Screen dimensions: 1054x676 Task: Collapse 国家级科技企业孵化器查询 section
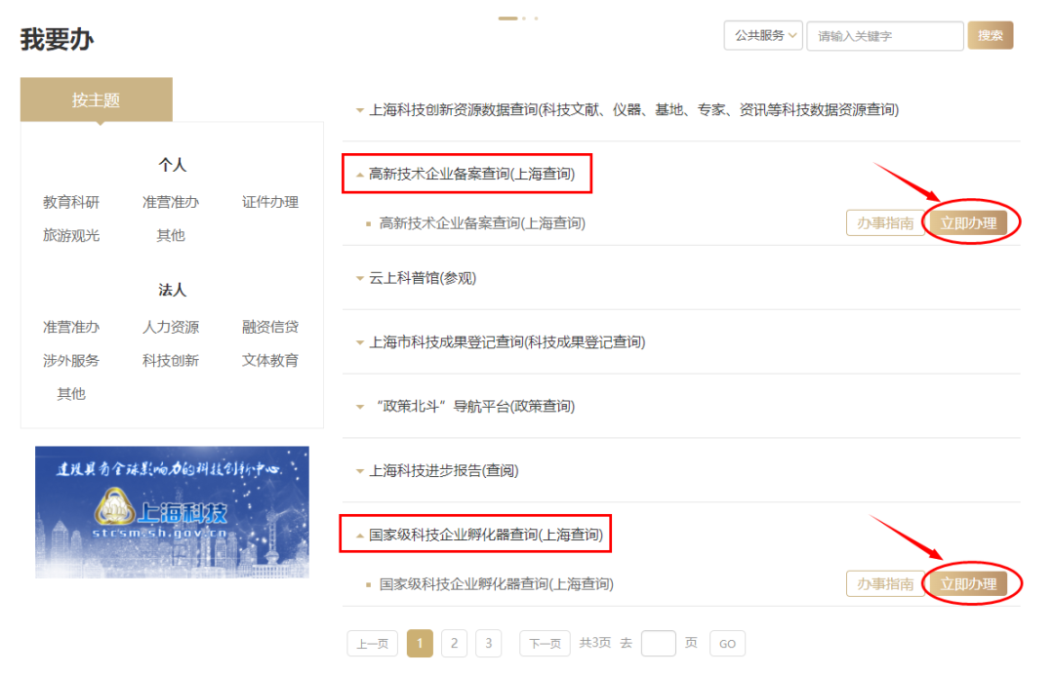point(484,535)
